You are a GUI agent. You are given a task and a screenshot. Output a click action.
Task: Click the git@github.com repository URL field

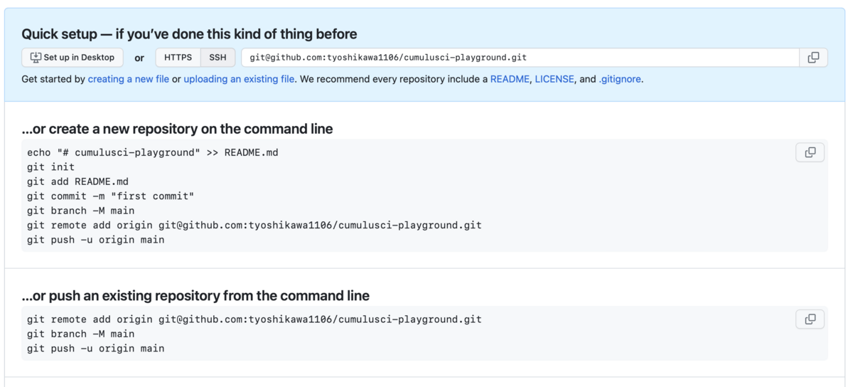[x=519, y=58]
